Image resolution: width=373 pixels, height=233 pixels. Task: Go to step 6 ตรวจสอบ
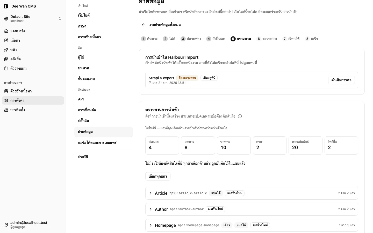point(267,39)
